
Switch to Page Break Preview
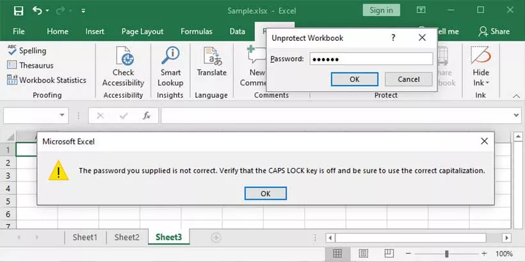[x=389, y=253]
